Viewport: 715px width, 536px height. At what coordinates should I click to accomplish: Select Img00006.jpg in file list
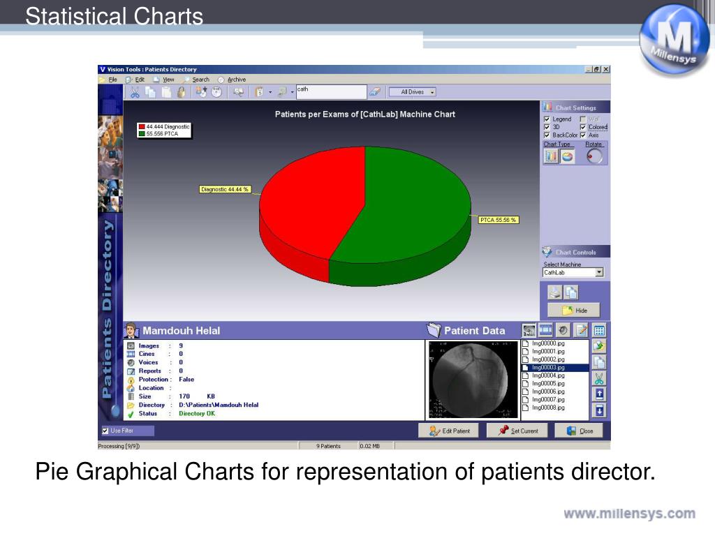tap(547, 392)
